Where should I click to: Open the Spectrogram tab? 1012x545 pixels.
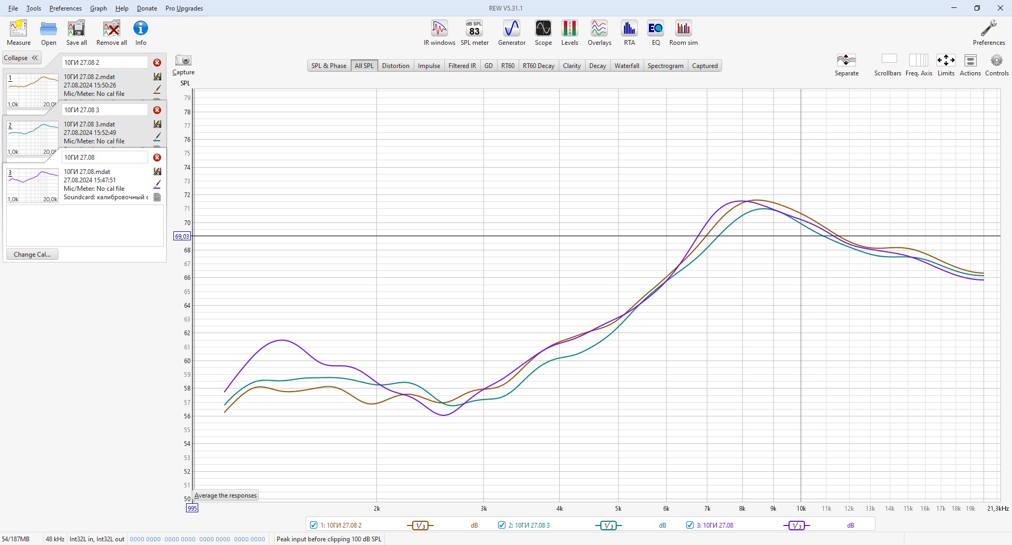coord(666,66)
